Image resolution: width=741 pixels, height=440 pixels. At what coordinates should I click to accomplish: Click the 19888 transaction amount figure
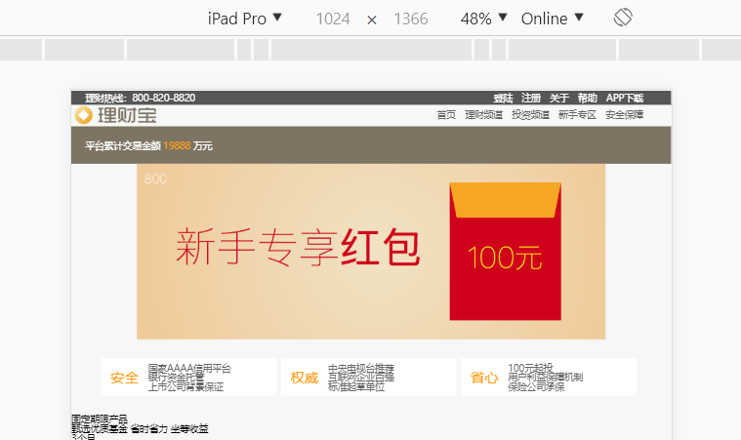[177, 146]
